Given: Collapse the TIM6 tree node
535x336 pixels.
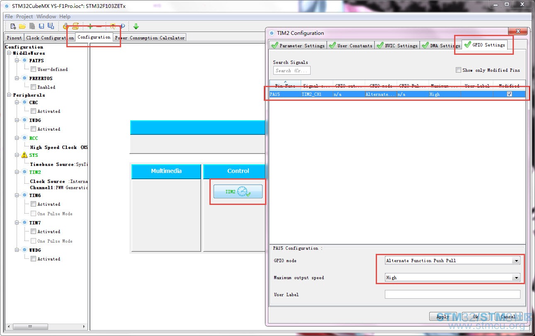Looking at the screenshot, I should point(17,195).
